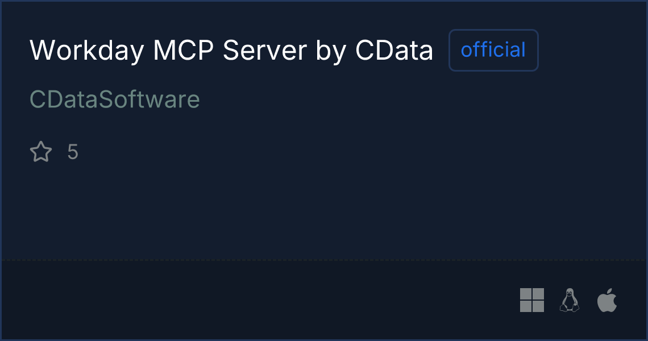Click the star count number 5
Image resolution: width=648 pixels, height=341 pixels.
73,152
